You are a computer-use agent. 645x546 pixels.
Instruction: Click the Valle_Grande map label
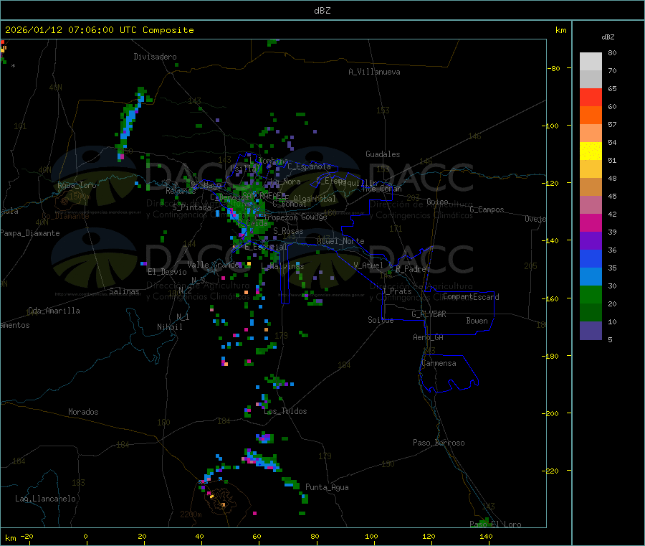[214, 264]
